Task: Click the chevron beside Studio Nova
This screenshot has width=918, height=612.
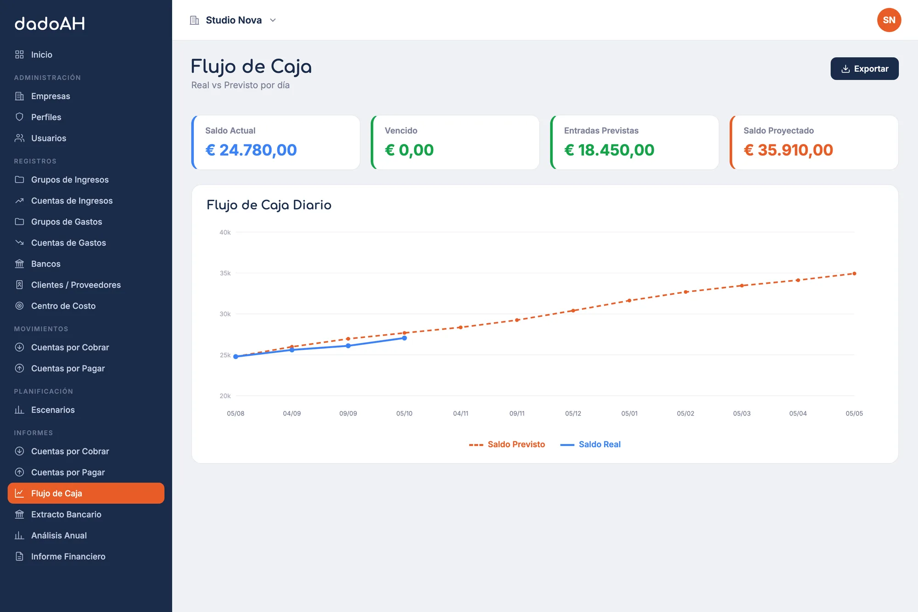Action: pos(273,20)
